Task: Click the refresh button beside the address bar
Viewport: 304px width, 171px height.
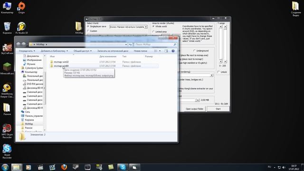Action: point(130,44)
